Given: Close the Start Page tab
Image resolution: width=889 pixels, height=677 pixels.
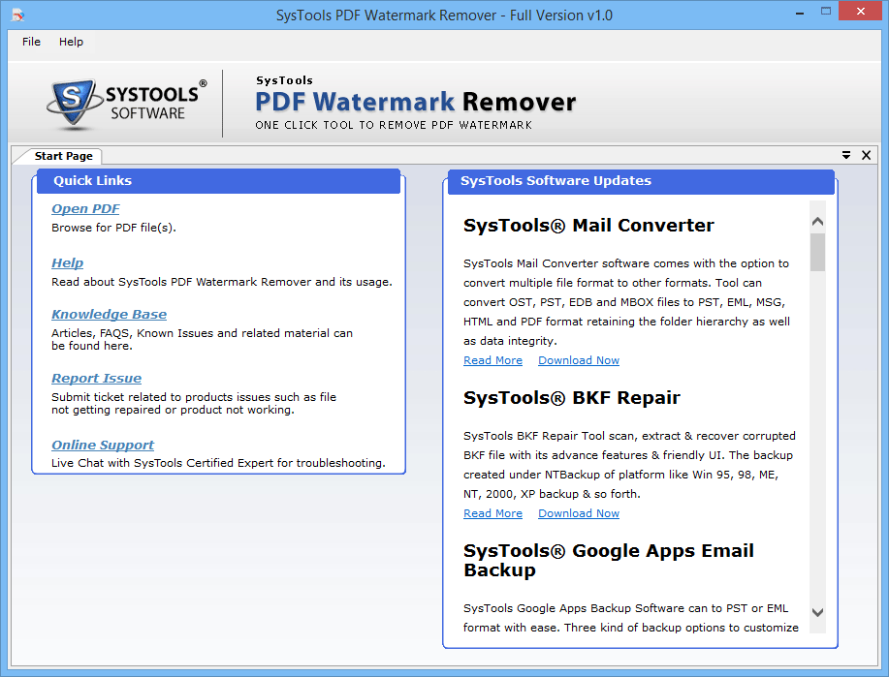Looking at the screenshot, I should (866, 155).
